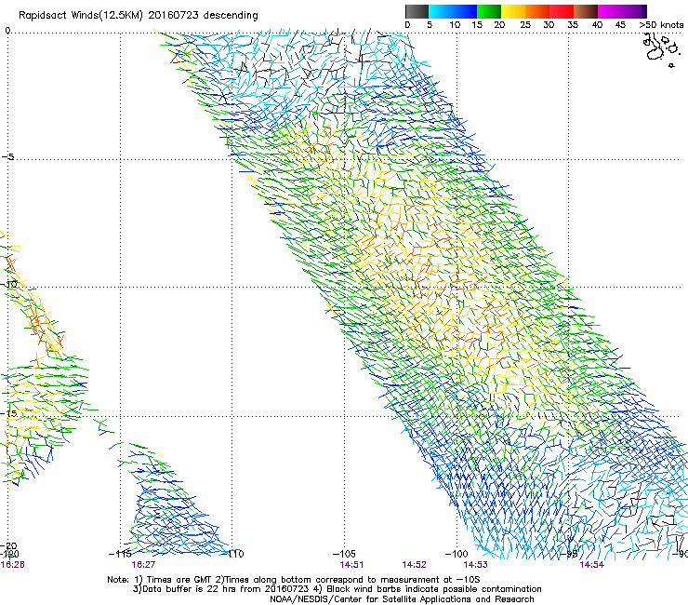The width and height of the screenshot is (688, 605).
Task: Click the green 15-20 knots color segment
Action: 489,11
